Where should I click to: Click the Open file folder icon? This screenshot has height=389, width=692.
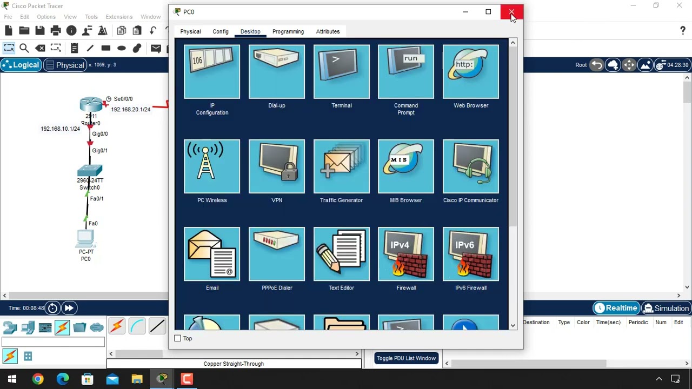24,31
